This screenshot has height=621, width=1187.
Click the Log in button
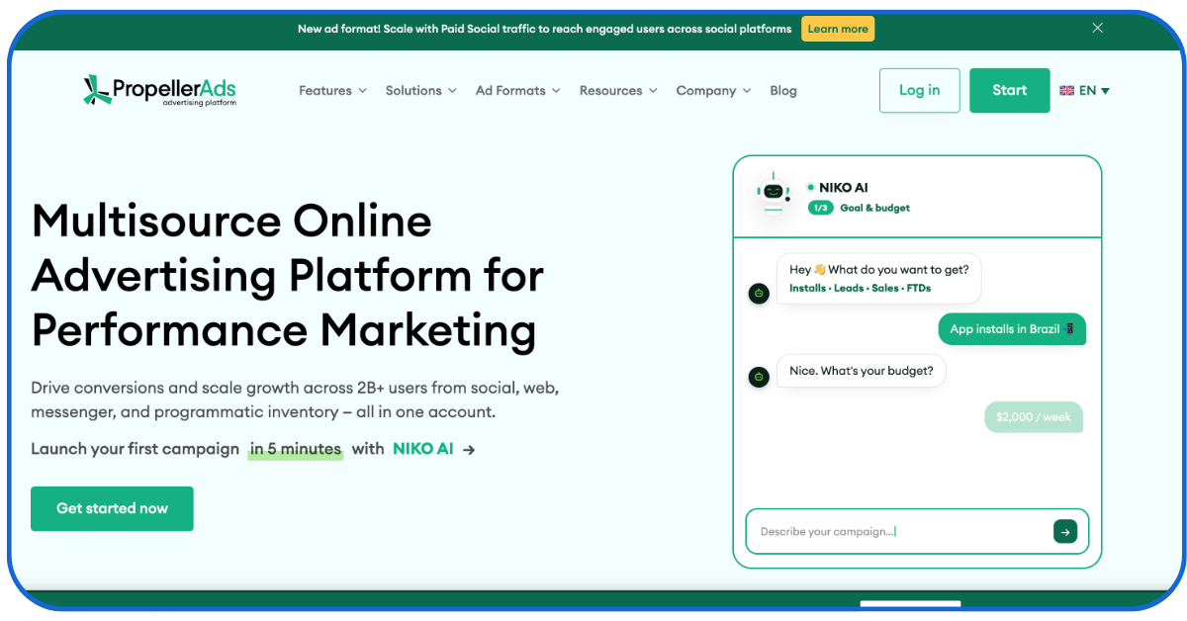pos(919,90)
